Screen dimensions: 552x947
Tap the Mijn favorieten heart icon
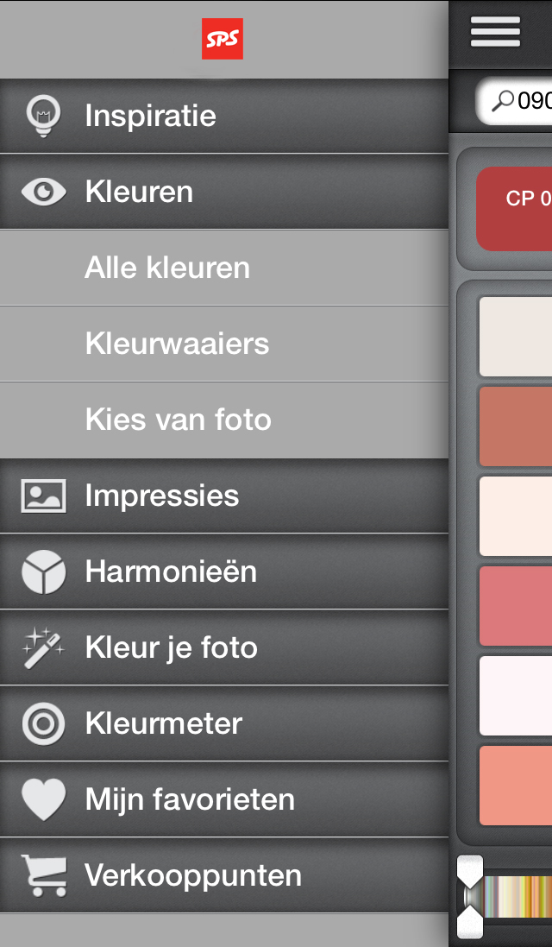pyautogui.click(x=41, y=799)
